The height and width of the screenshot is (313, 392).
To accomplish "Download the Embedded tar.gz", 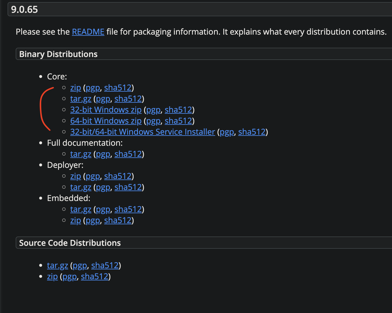I will tap(81, 209).
